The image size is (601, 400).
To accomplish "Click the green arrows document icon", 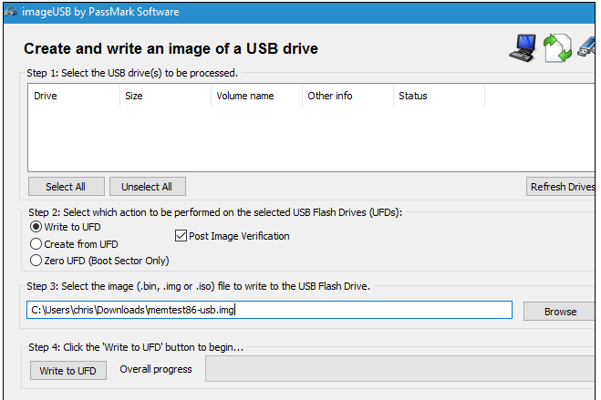I will [x=558, y=48].
